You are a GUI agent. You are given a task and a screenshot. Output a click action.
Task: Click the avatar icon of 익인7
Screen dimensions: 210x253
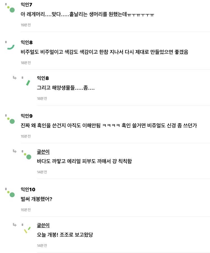(11, 9)
